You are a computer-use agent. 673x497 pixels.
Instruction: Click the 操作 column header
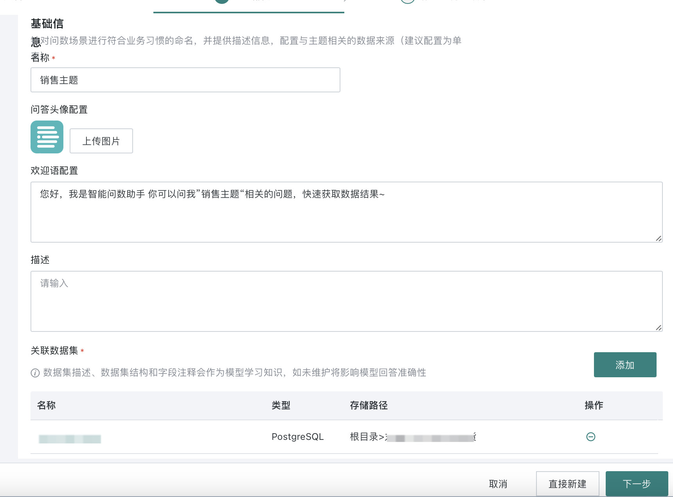point(594,405)
